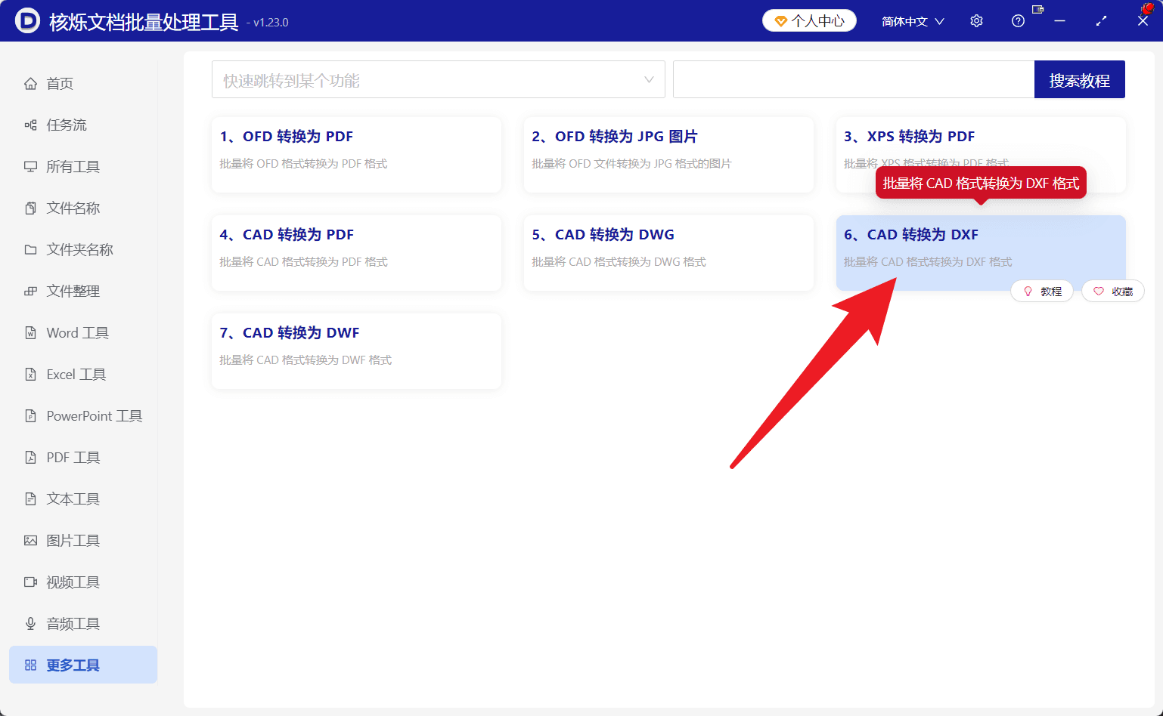Open PDF 工具 in the sidebar
Image resolution: width=1163 pixels, height=716 pixels.
[83, 457]
